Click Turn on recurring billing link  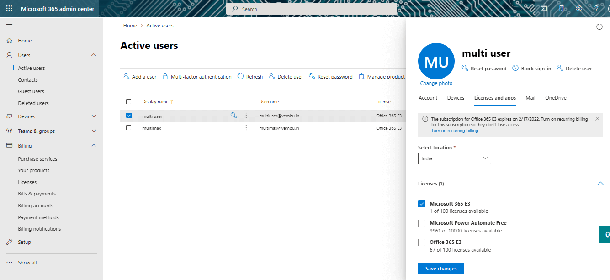click(x=455, y=131)
